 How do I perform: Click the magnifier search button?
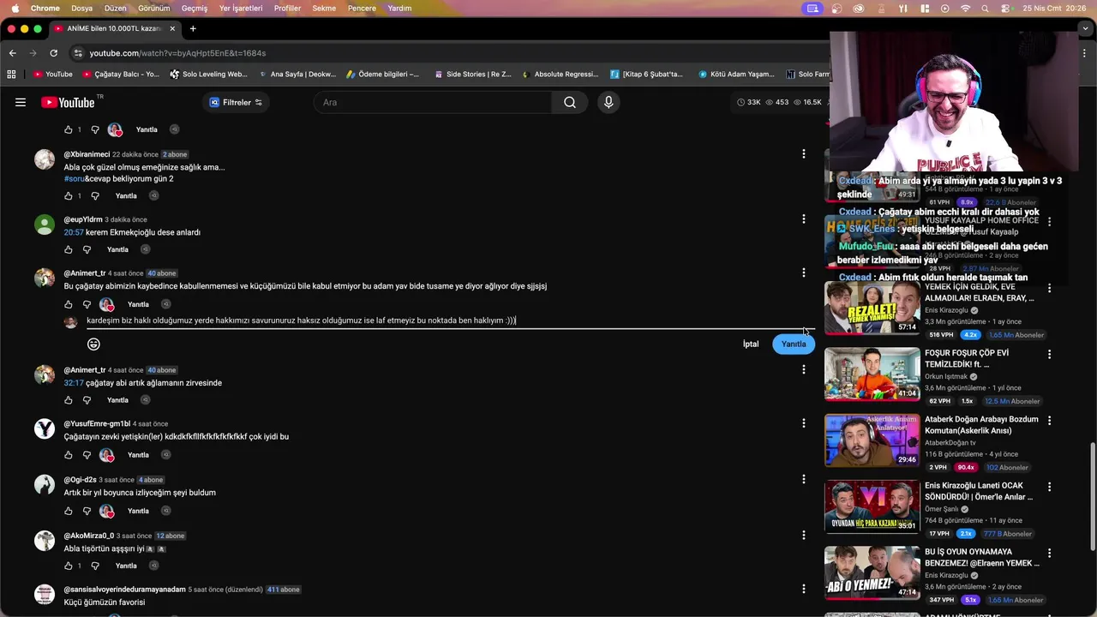point(570,102)
